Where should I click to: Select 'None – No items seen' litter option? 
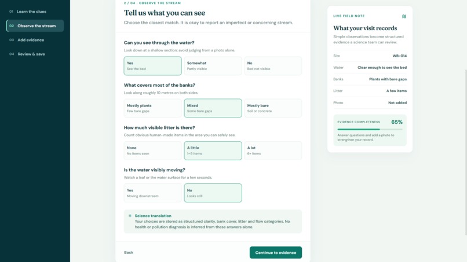point(152,150)
